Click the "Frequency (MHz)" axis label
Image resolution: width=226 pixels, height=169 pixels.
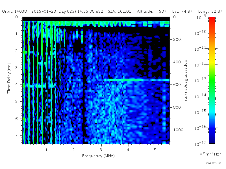point(98,156)
